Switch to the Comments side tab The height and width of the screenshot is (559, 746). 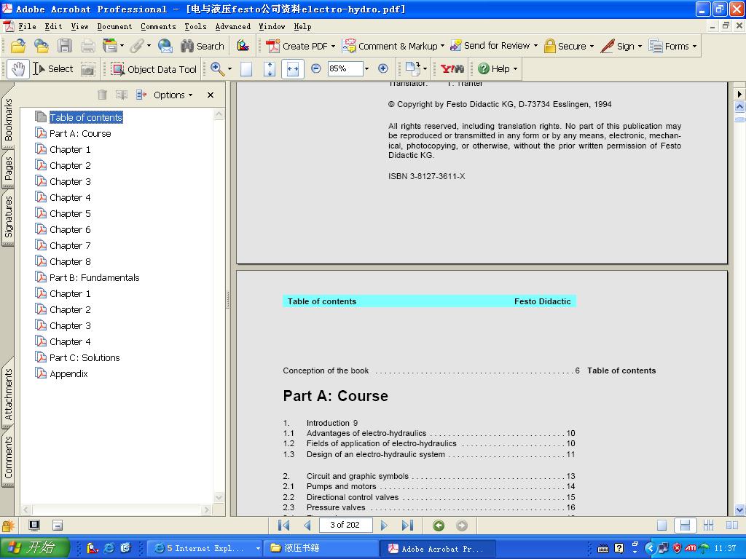[x=8, y=457]
